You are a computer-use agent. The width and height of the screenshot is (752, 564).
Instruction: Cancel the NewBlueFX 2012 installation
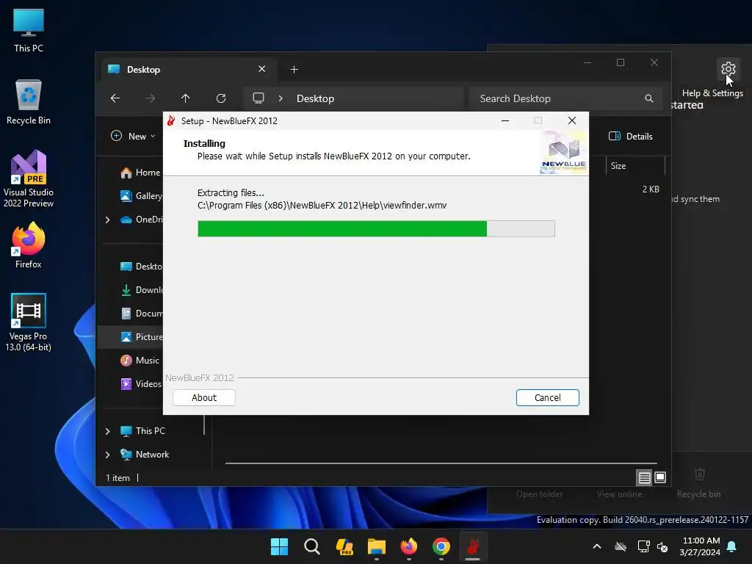547,397
